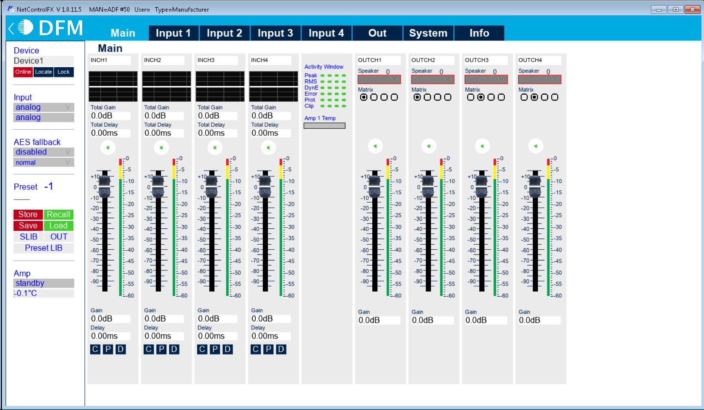Viewport: 704px width, 410px height.
Task: Click the DFM logo back arrow
Action: point(11,28)
